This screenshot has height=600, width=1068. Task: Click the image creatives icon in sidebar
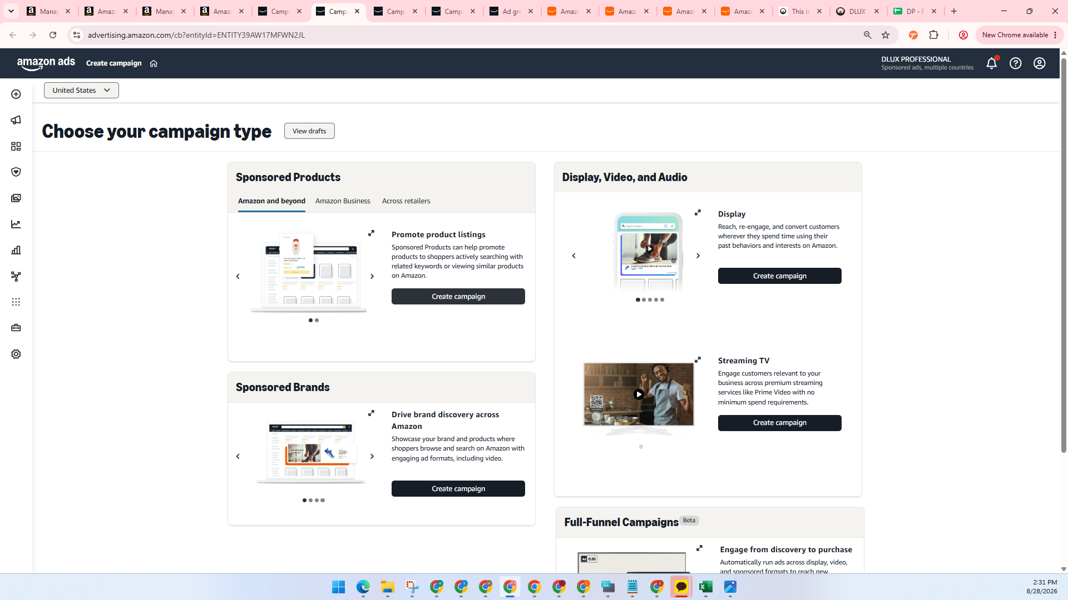16,198
